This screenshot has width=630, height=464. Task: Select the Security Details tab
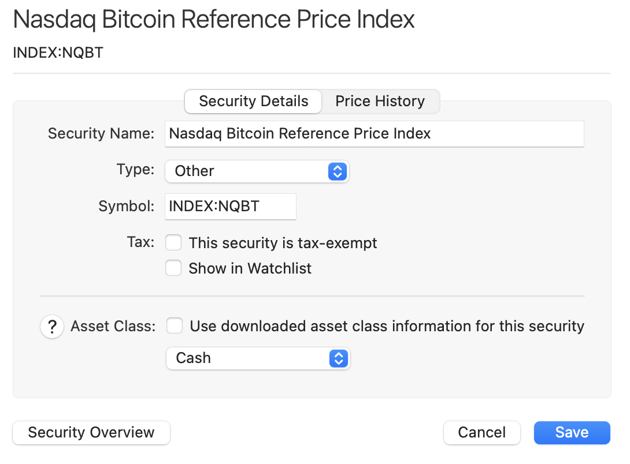pyautogui.click(x=254, y=102)
